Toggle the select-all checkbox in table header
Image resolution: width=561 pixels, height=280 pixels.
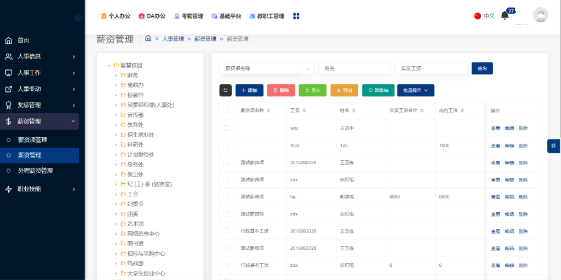click(226, 110)
